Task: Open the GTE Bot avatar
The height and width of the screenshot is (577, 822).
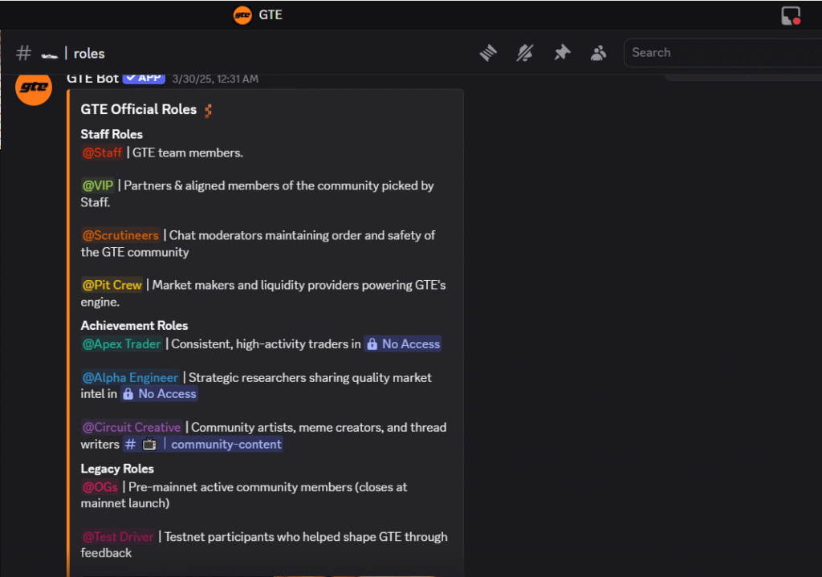Action: (x=35, y=87)
